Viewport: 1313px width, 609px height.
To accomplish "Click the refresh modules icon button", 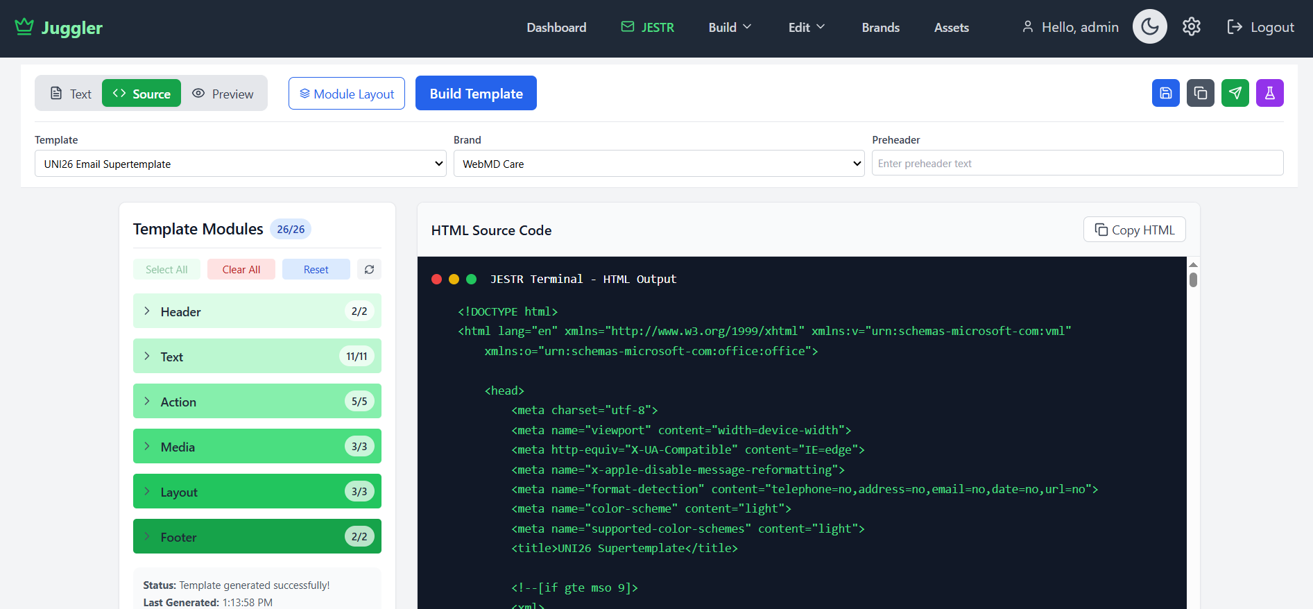I will pyautogui.click(x=369, y=269).
